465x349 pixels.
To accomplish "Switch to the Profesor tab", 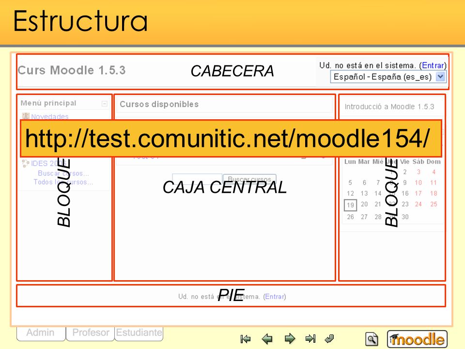I will coord(91,333).
